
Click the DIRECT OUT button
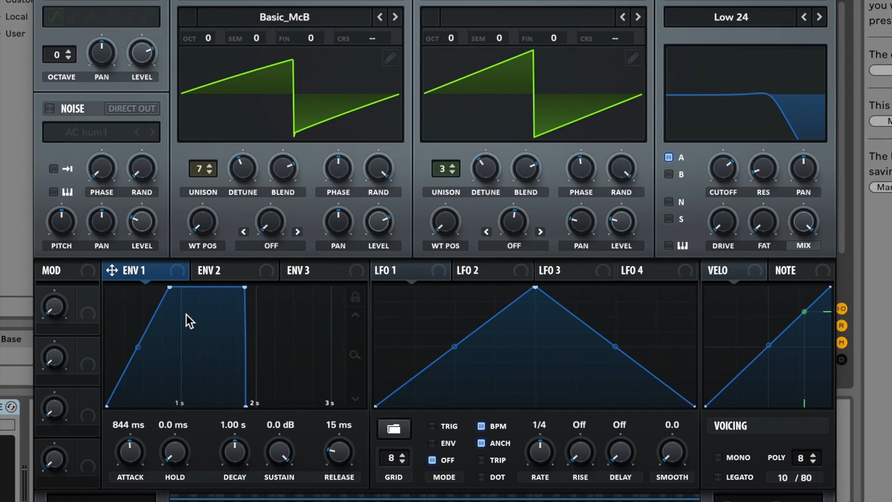point(132,108)
